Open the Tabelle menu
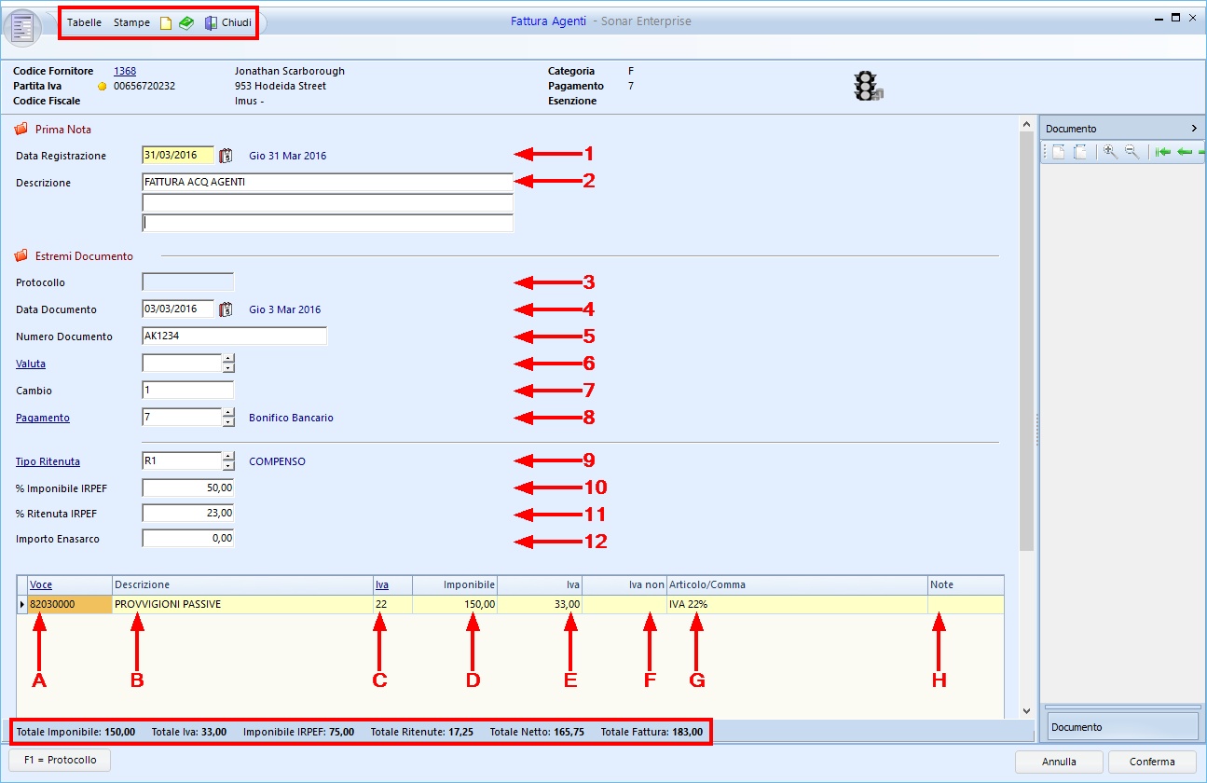1207x783 pixels. tap(84, 22)
